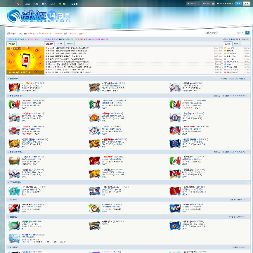This screenshot has height=253, width=253.
Task: Collapse the first forum section using its header toggle
Action: (248, 79)
